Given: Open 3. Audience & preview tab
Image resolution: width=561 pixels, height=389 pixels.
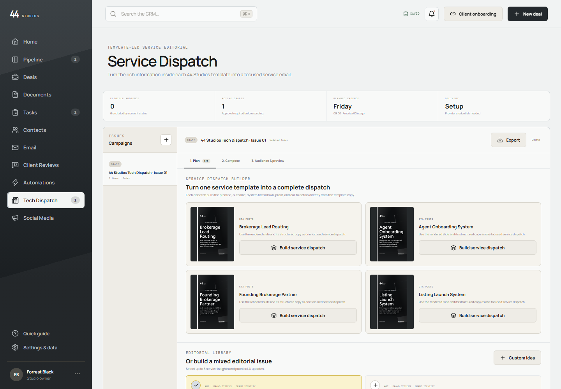Looking at the screenshot, I should click(x=268, y=161).
